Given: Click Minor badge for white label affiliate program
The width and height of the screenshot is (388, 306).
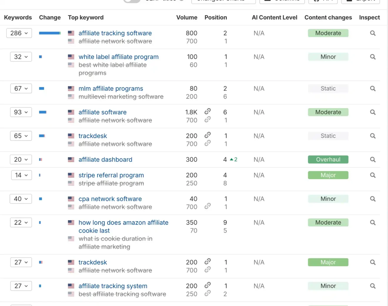Looking at the screenshot, I should click(328, 57).
